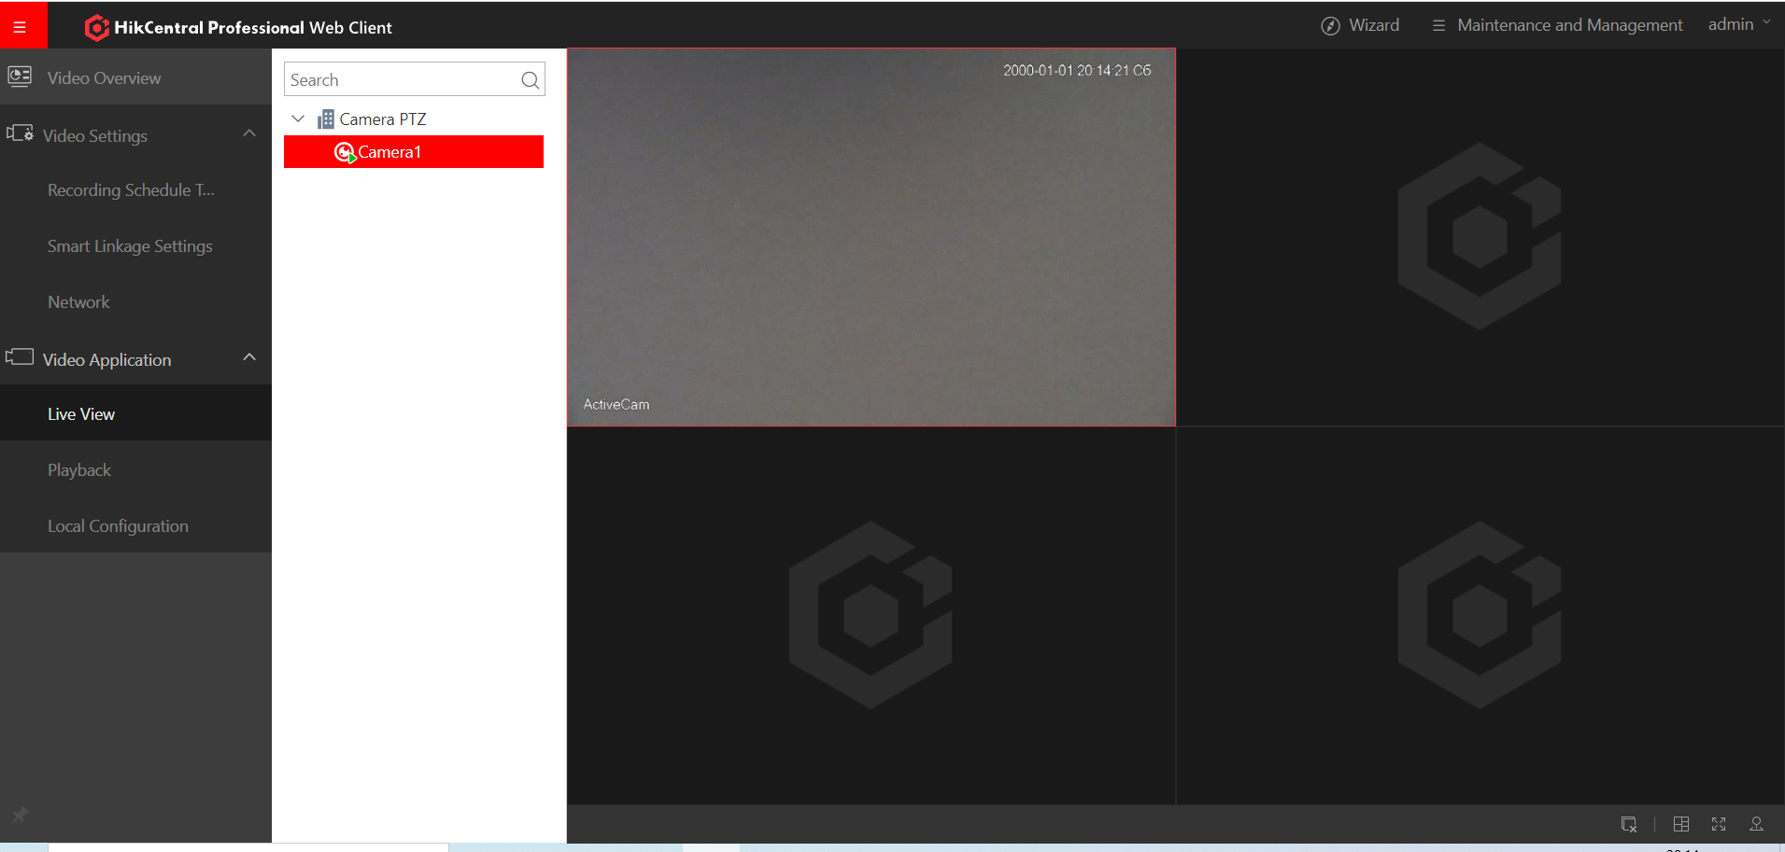Select Live View in sidebar
The height and width of the screenshot is (852, 1785).
(x=135, y=413)
